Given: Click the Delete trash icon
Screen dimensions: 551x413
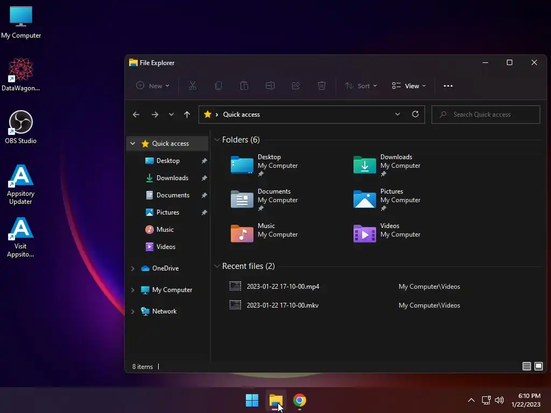Looking at the screenshot, I should (322, 86).
